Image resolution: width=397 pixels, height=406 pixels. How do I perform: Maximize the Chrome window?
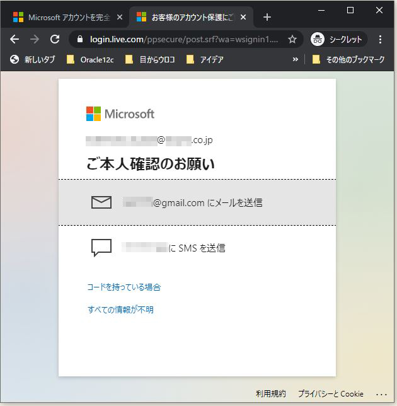(x=350, y=10)
